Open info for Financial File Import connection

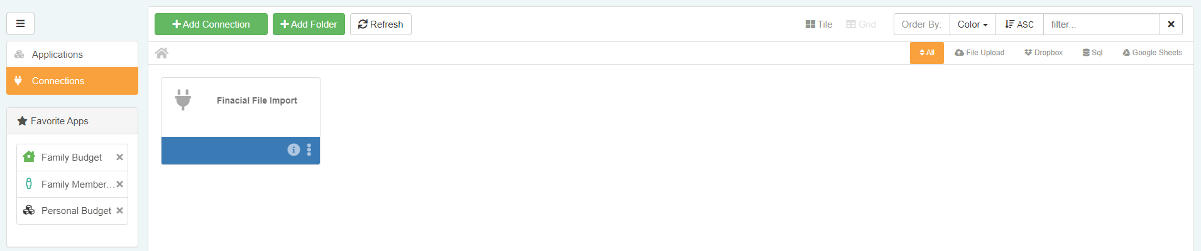click(293, 149)
